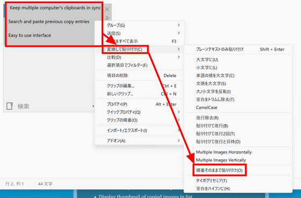
Task: Choose 貼り付けて改行2回(T)
Action: click(x=238, y=133)
